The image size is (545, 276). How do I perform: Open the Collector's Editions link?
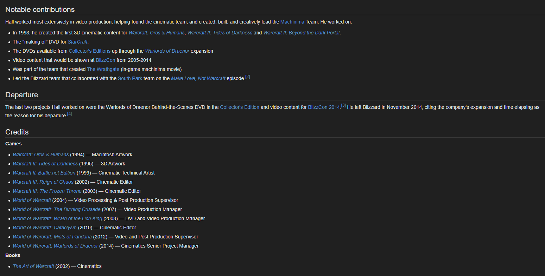click(x=90, y=51)
